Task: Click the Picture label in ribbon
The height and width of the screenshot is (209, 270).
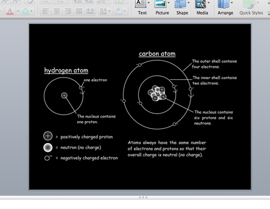Action: [x=163, y=13]
